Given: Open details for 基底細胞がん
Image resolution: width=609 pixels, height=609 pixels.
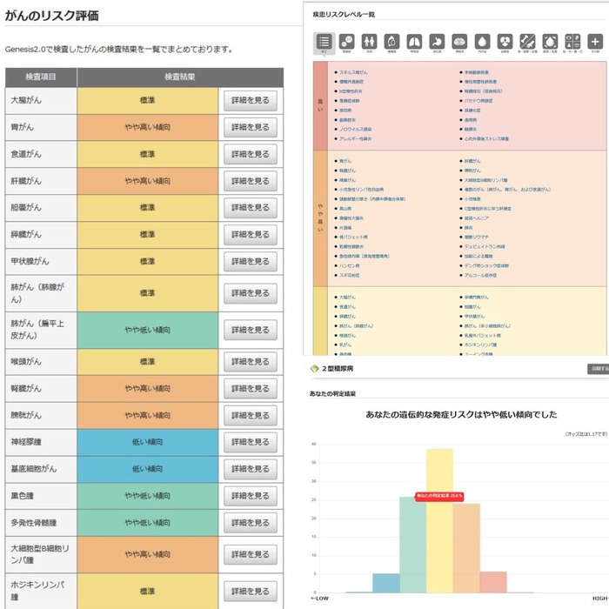Looking at the screenshot, I should (x=251, y=469).
